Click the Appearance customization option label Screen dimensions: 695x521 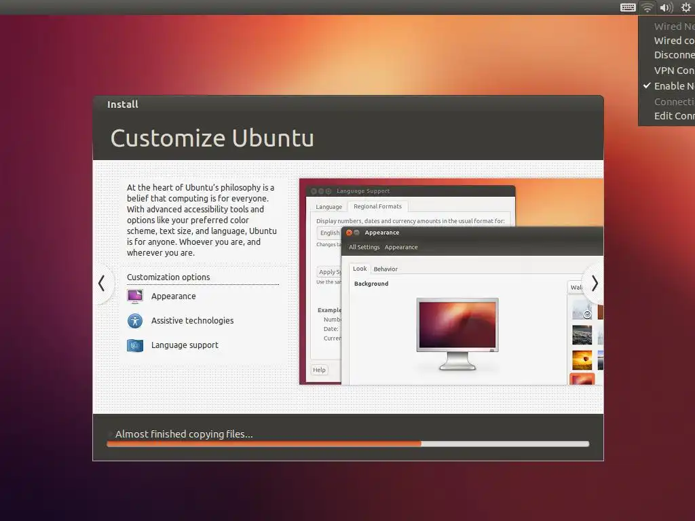(173, 296)
